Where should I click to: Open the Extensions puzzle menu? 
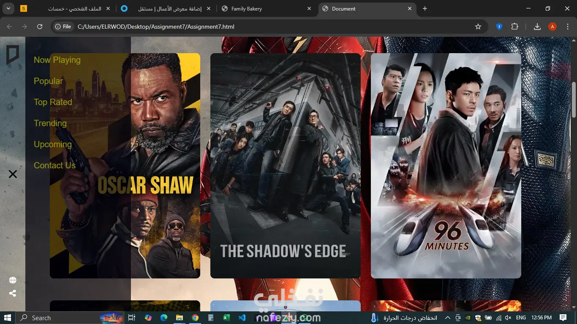[514, 27]
